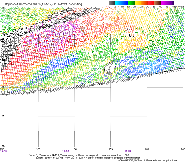The image size is (185, 162).
Task: Select the cyan 5-10 knots legend swatch
Action: click(x=118, y=3)
